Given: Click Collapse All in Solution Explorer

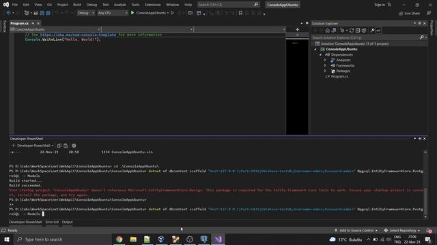Looking at the screenshot, I should 358,31.
